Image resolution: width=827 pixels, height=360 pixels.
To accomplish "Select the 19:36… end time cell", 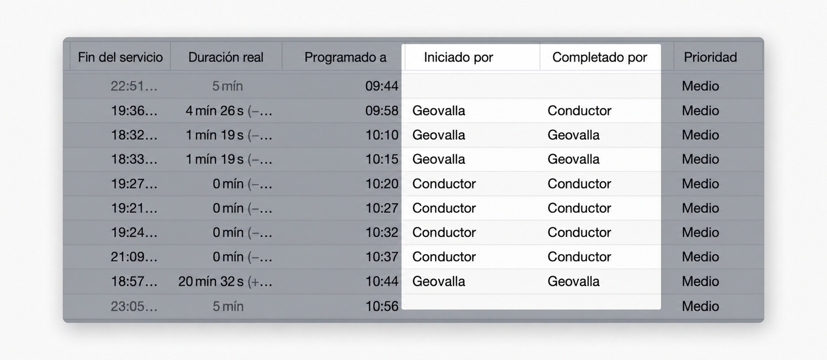I will (134, 111).
